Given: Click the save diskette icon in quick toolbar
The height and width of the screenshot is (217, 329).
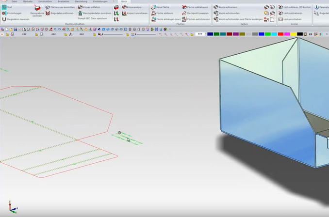Looking at the screenshot, I should coord(16,30).
